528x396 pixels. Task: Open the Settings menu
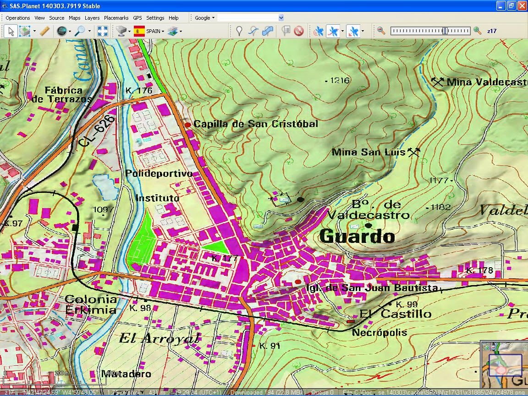pyautogui.click(x=155, y=18)
